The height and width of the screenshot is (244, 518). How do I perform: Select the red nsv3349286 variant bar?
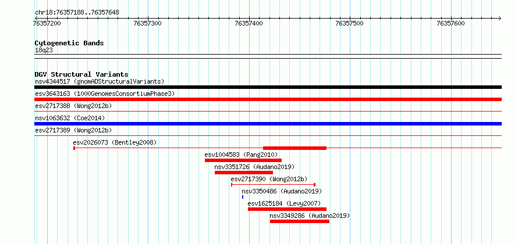click(300, 221)
